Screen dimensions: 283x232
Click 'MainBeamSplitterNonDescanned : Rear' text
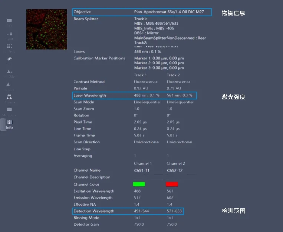point(170,38)
